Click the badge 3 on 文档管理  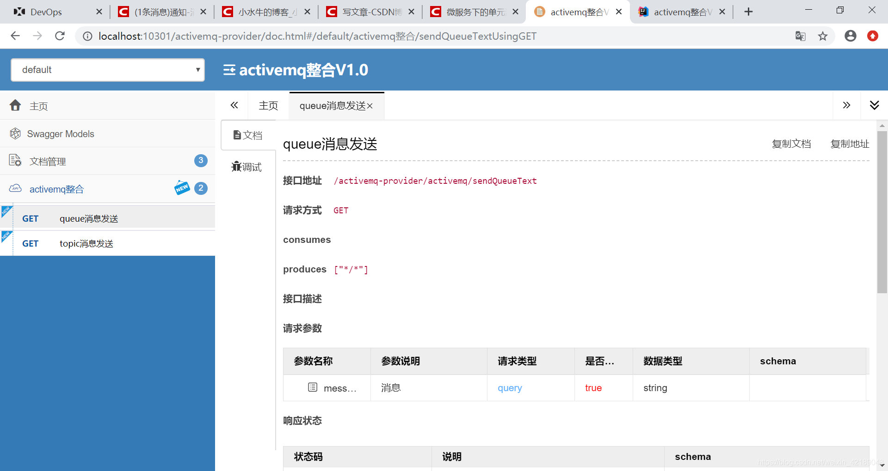(201, 161)
